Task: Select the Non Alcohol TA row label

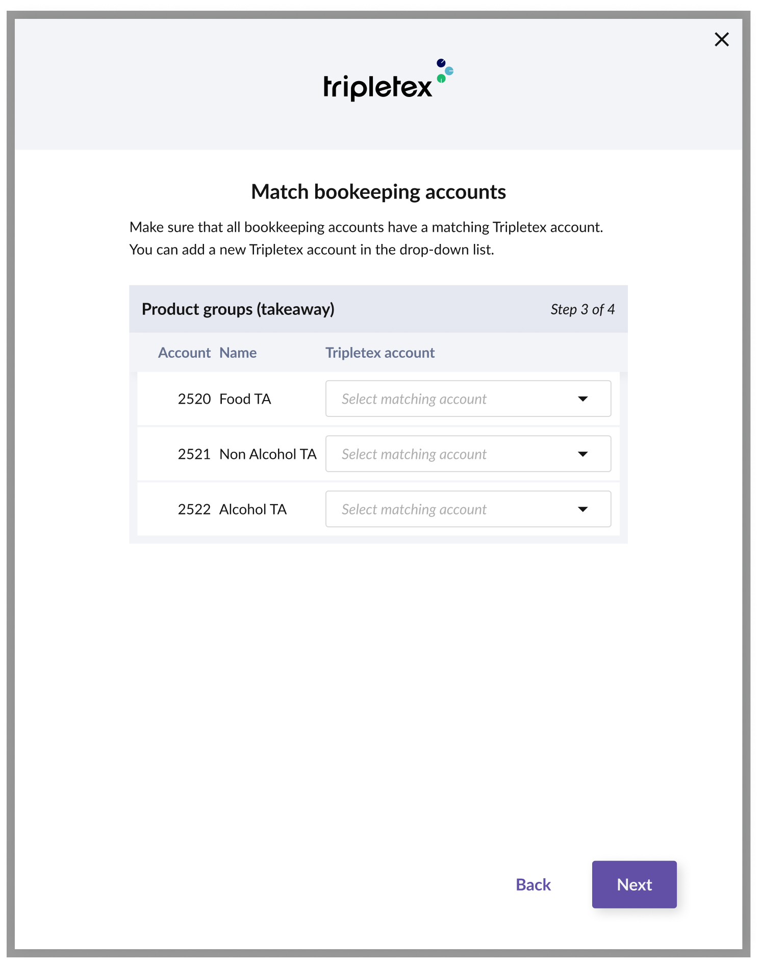Action: click(x=268, y=454)
